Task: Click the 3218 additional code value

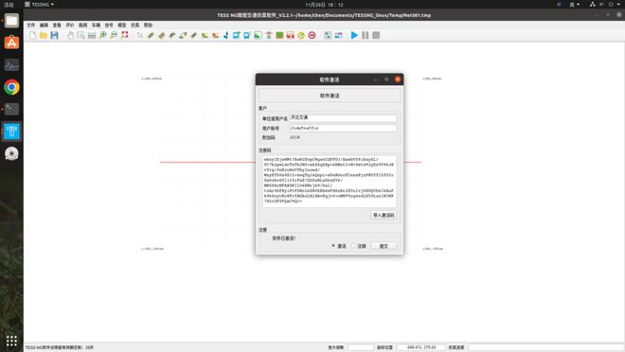Action: (295, 137)
